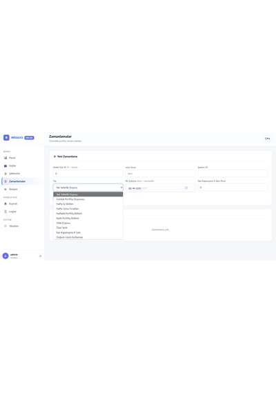Click the Yönetim gear icon
This screenshot has width=276, height=393.
pyautogui.click(x=6, y=226)
